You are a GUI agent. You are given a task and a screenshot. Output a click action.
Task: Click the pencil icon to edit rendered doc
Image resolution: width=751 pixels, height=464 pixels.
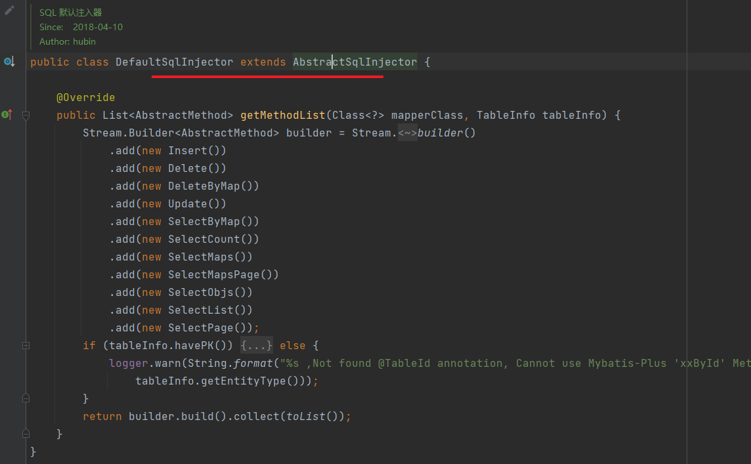(9, 11)
